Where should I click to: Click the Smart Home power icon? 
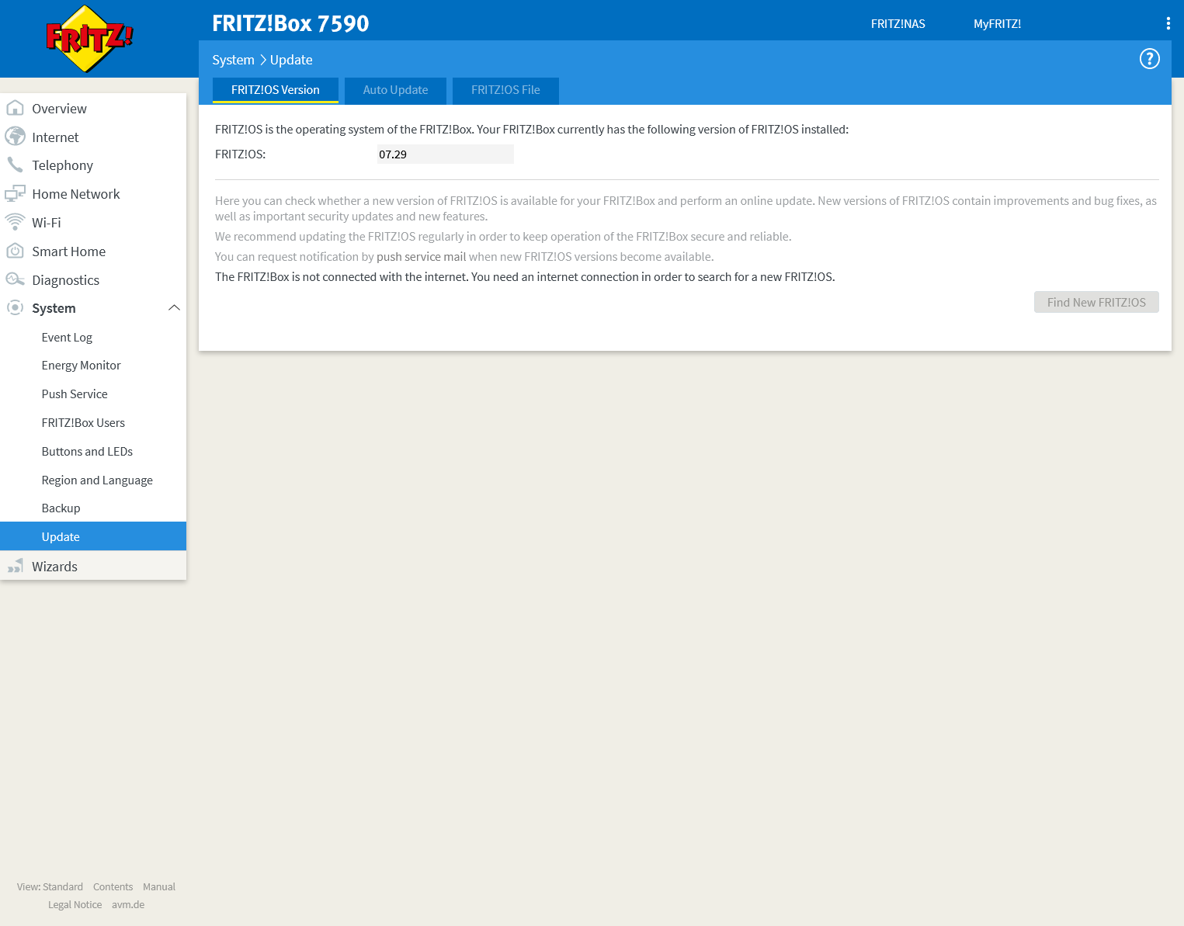[15, 251]
